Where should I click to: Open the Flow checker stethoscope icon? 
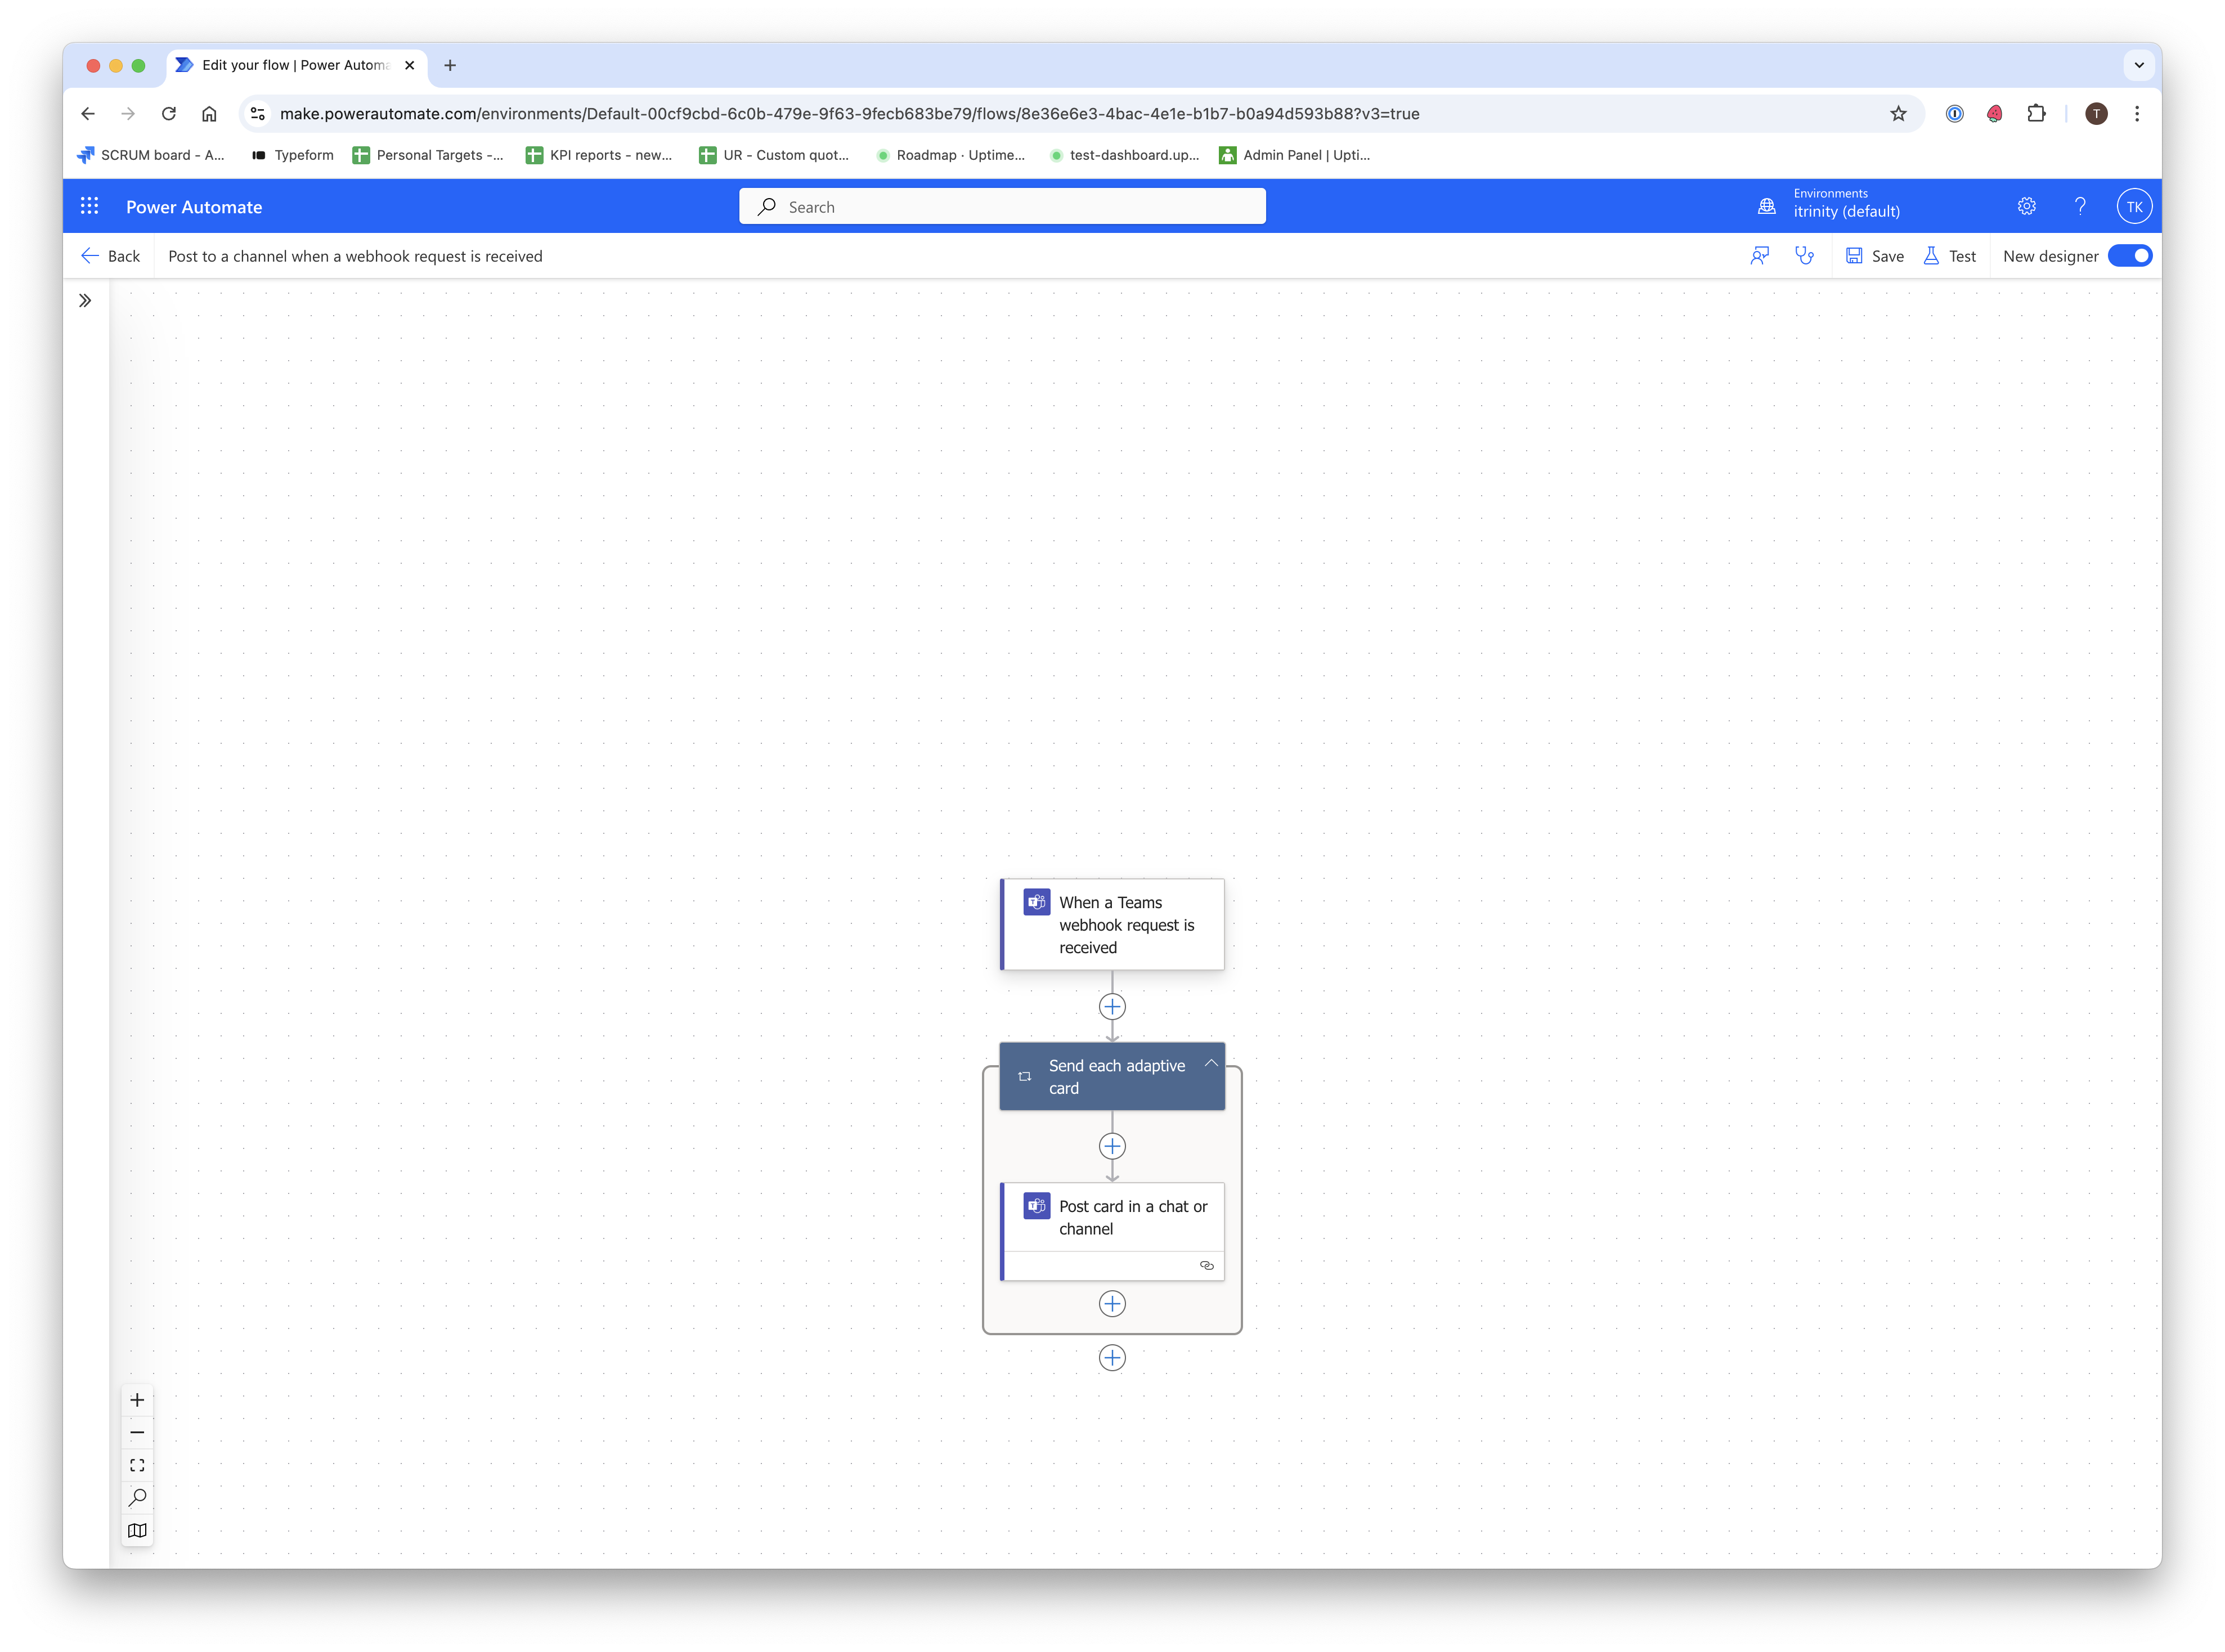click(x=1804, y=256)
